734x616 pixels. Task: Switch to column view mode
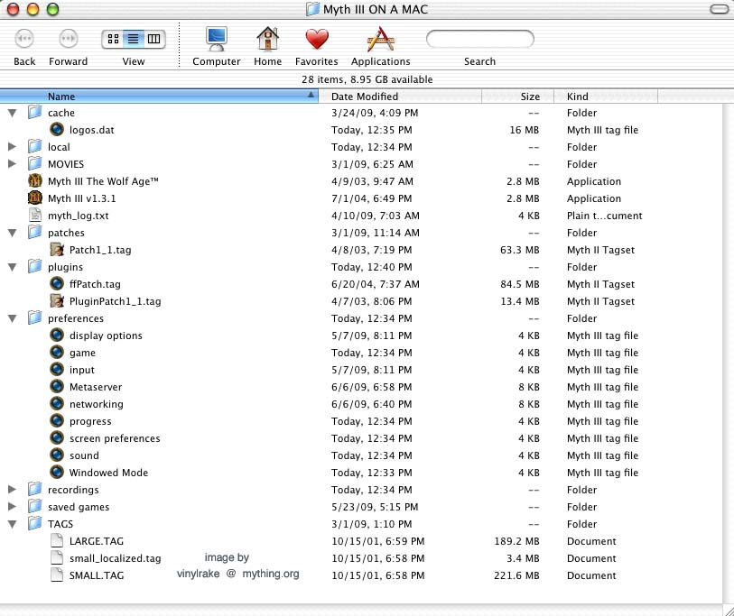pos(153,39)
